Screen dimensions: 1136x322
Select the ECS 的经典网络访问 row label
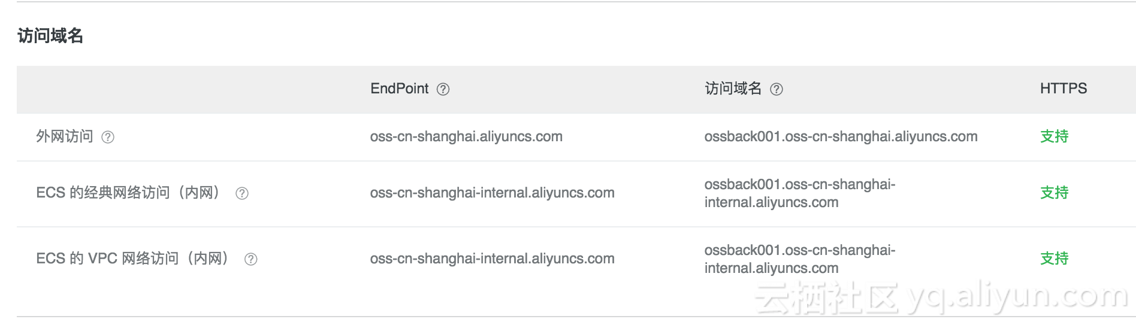pos(128,193)
